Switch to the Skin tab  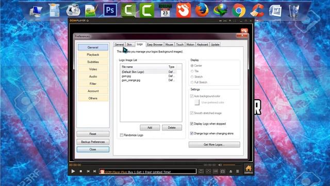tap(129, 44)
